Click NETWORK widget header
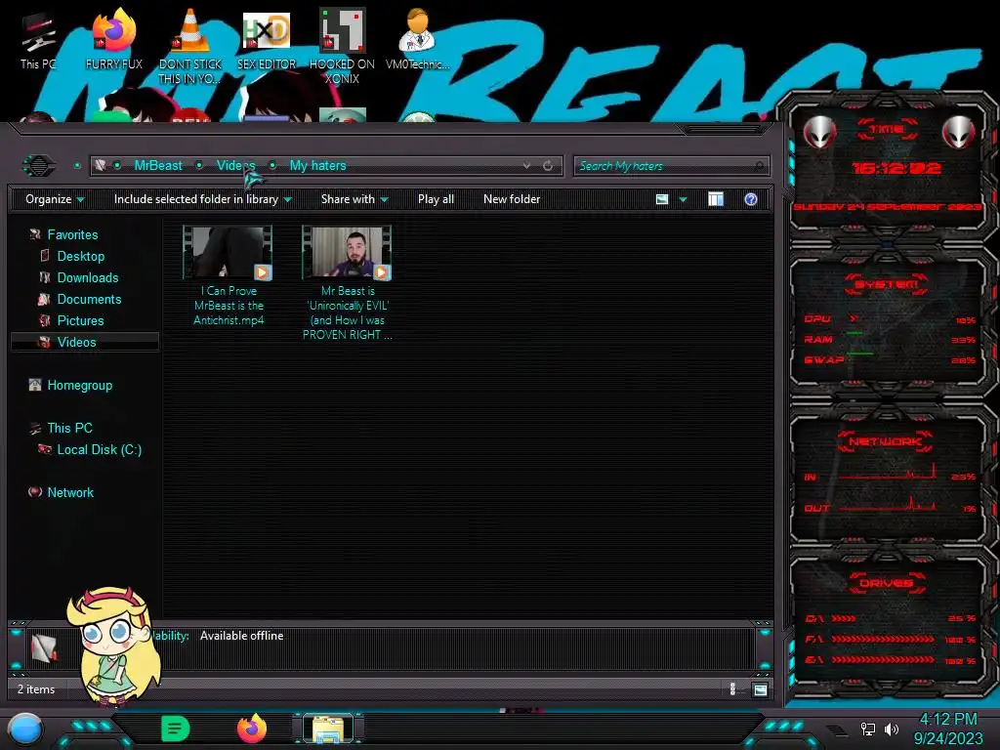The image size is (1000, 750). (887, 441)
